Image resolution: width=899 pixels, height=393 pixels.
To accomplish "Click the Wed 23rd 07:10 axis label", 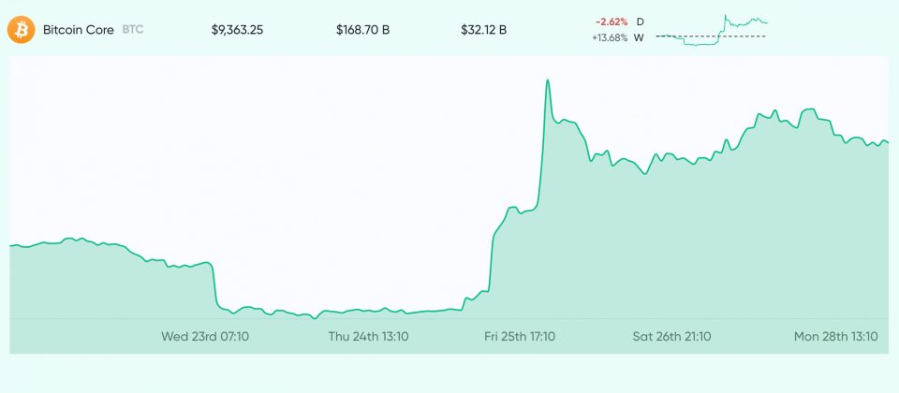I will click(205, 335).
